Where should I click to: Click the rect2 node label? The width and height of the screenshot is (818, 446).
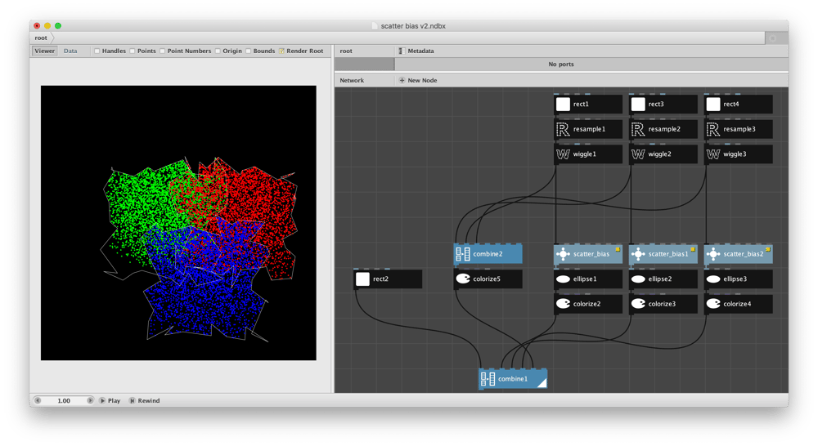[381, 279]
